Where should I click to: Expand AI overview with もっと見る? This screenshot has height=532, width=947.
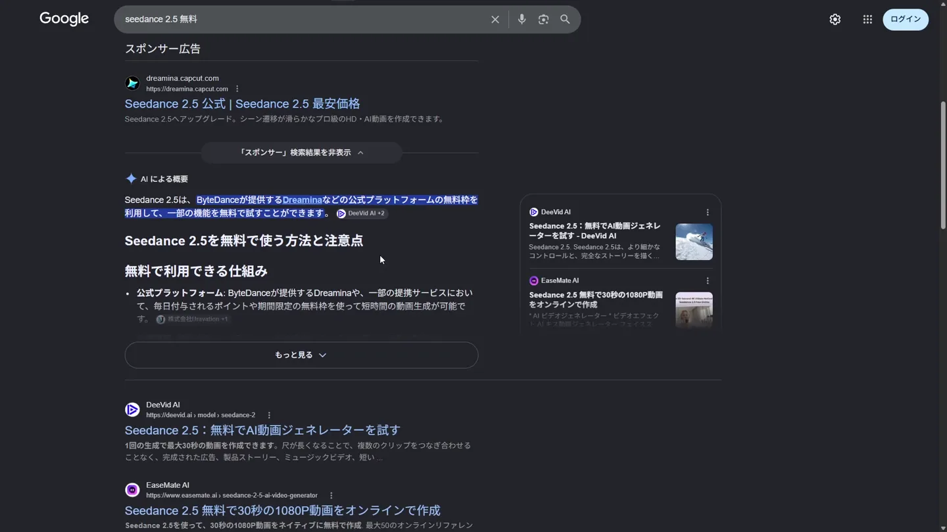point(301,355)
